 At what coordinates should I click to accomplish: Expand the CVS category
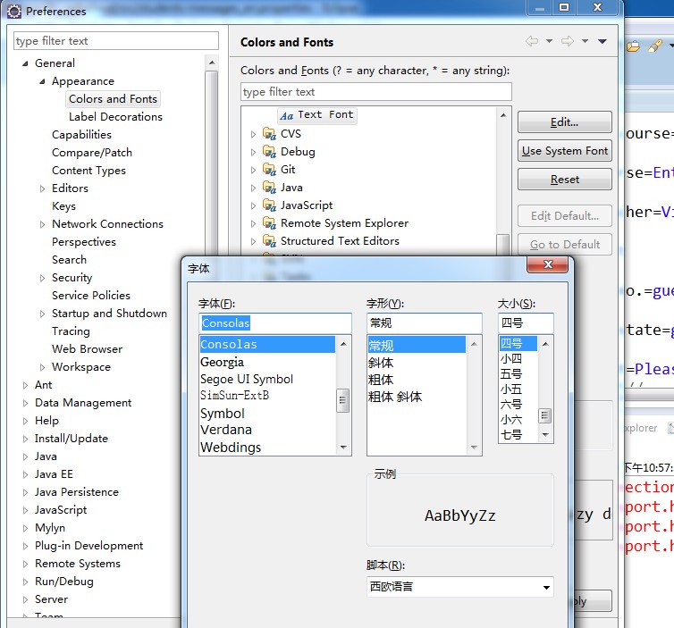(253, 135)
